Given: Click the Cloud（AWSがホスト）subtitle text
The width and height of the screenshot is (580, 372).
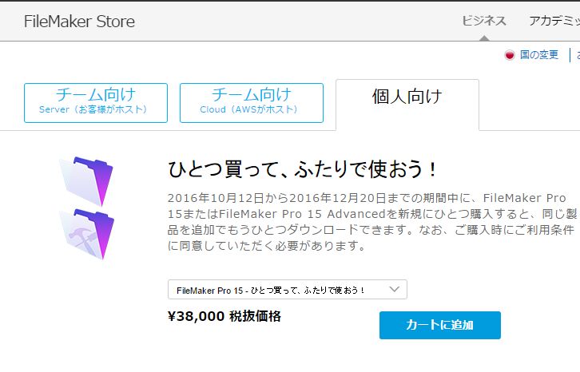Looking at the screenshot, I should coord(249,109).
